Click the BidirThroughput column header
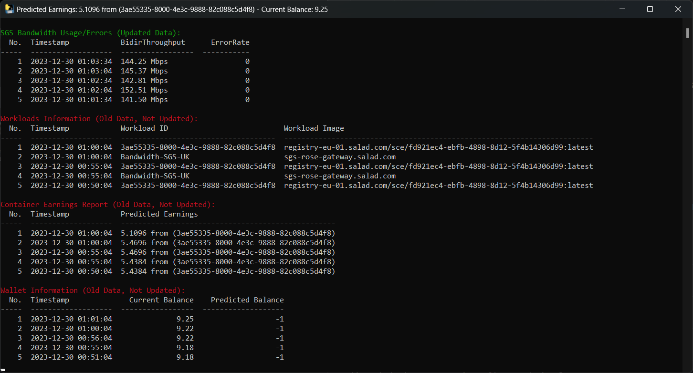693x373 pixels. pyautogui.click(x=153, y=42)
